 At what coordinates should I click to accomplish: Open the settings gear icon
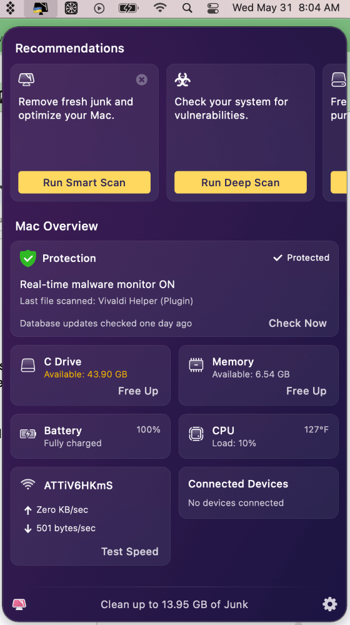point(329,604)
